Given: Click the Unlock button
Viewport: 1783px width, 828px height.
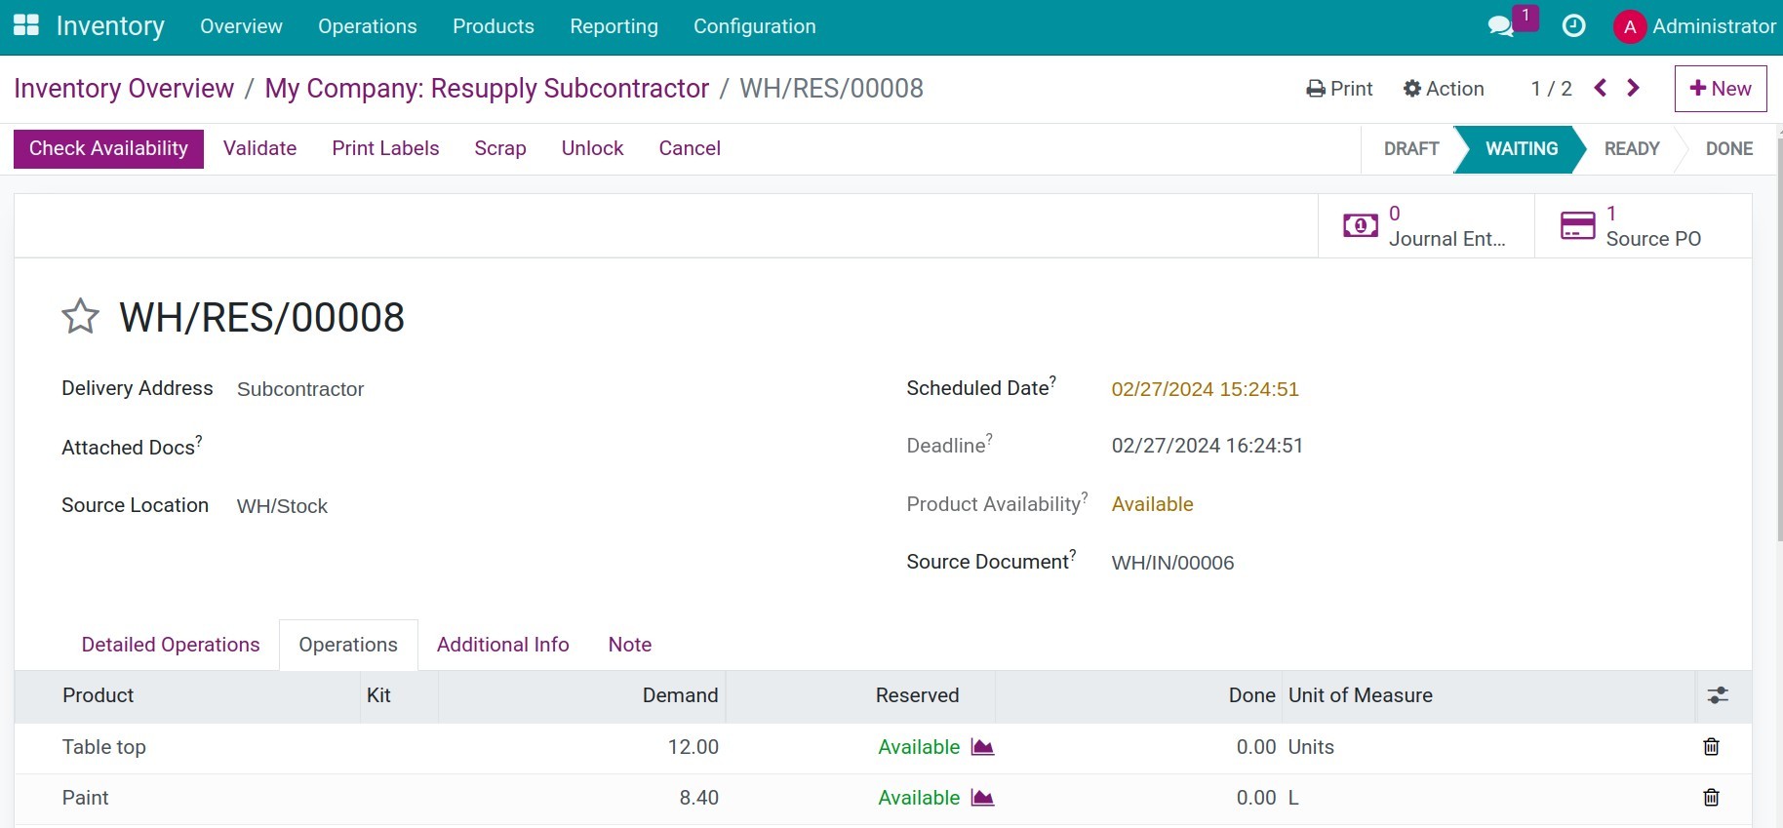Looking at the screenshot, I should click(592, 148).
